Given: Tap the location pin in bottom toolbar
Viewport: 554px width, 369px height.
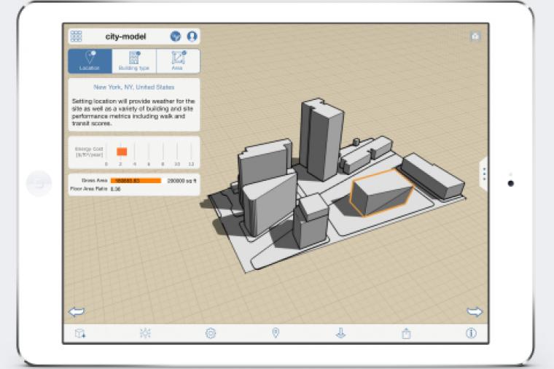Looking at the screenshot, I should pyautogui.click(x=276, y=333).
